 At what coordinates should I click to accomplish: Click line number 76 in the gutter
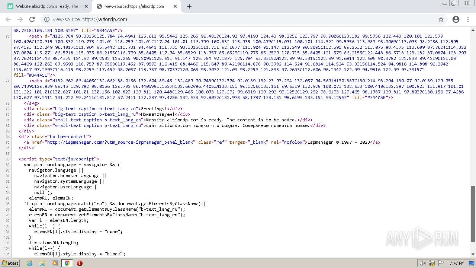click(x=7, y=36)
